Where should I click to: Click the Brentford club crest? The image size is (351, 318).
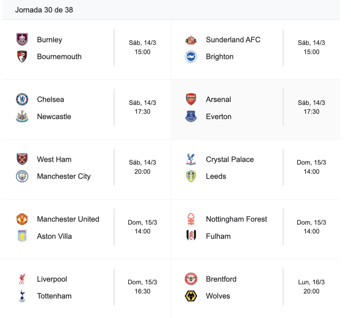tap(191, 279)
